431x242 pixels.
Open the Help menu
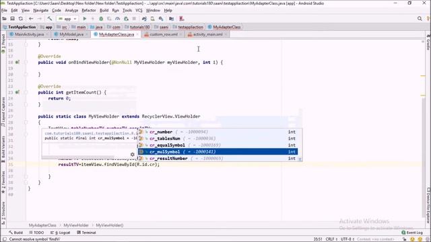168,11
